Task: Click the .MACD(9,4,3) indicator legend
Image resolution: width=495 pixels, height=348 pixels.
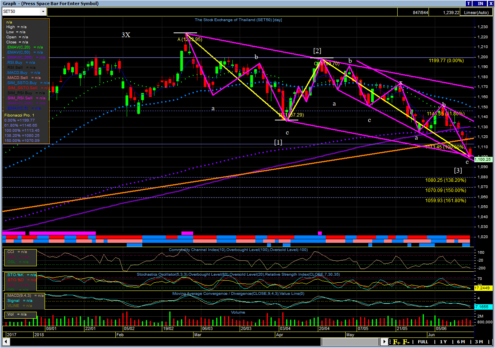Action: (25, 295)
